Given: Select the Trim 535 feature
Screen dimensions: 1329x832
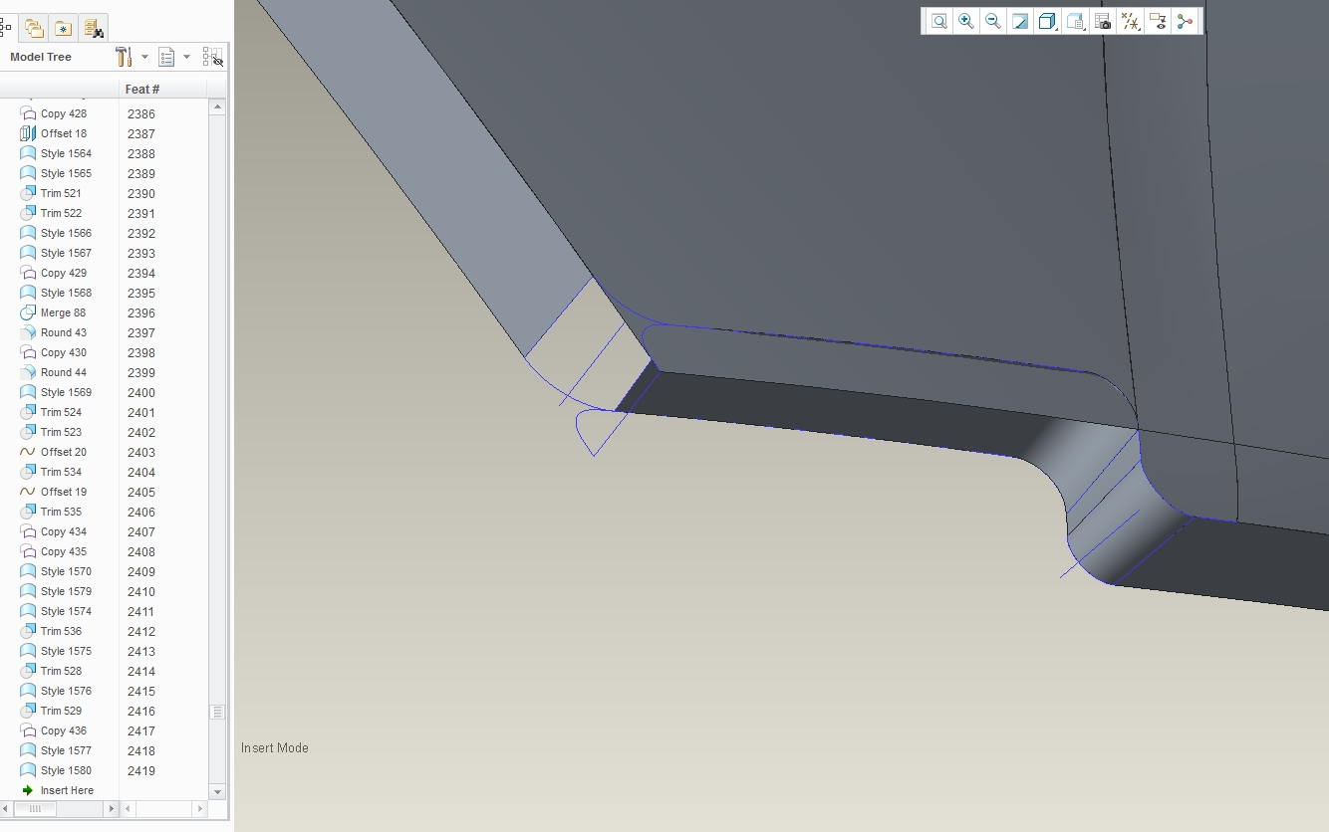Looking at the screenshot, I should click(61, 512).
